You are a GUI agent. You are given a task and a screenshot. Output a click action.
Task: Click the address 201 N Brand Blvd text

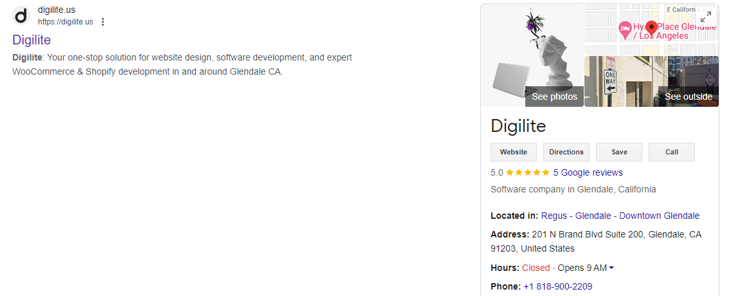(596, 241)
